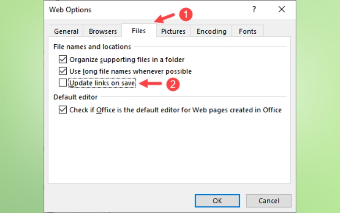Click the red number 2 annotation badge
Image resolution: width=340 pixels, height=213 pixels.
(172, 84)
